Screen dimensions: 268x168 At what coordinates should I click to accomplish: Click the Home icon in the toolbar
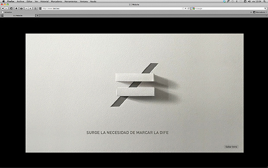[17, 9]
